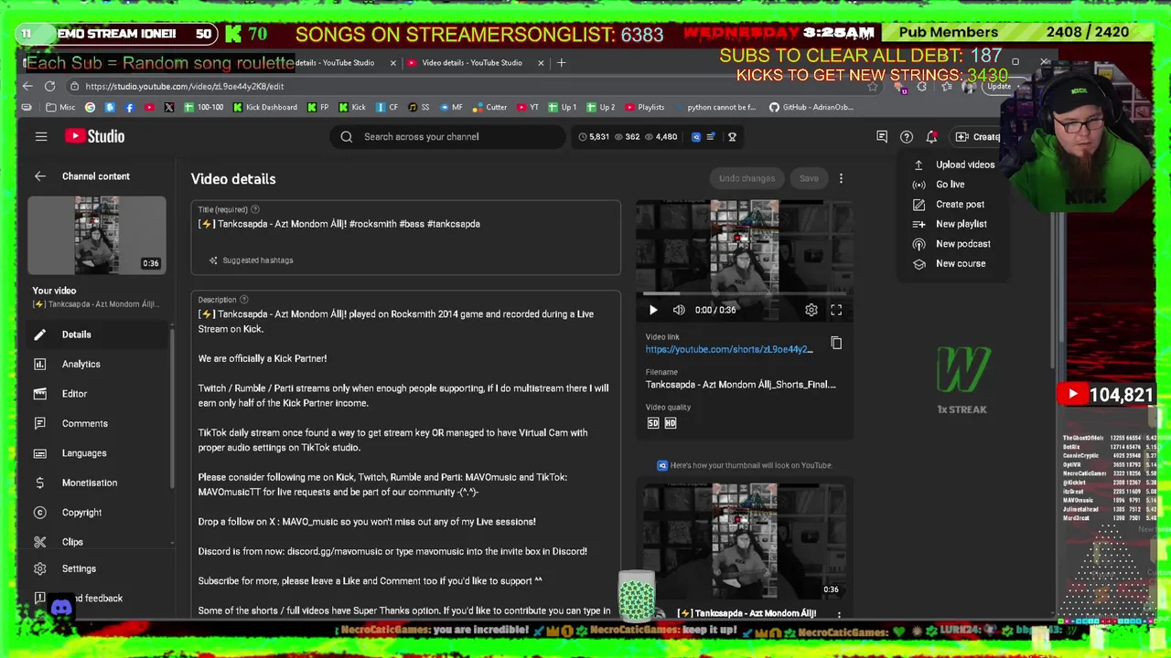Open a new browser tab with plus
This screenshot has height=658, width=1171.
coord(562,62)
